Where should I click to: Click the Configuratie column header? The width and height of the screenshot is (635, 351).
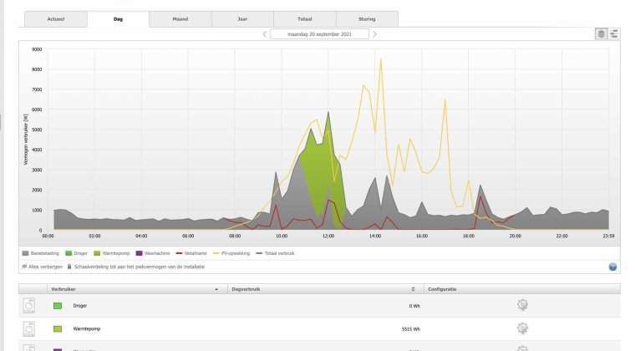point(443,289)
